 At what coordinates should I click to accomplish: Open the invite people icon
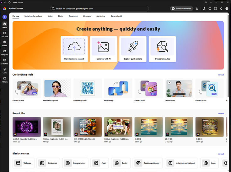196,9
